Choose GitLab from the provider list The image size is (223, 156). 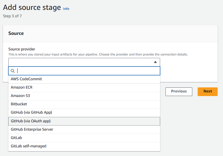(x=84, y=138)
